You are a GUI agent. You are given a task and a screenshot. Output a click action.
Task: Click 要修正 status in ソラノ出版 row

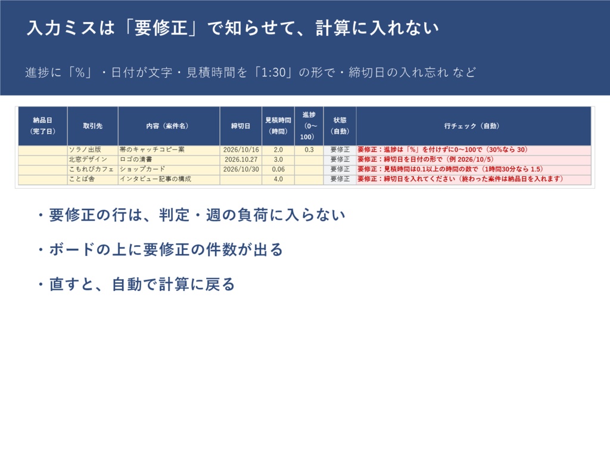(x=340, y=150)
